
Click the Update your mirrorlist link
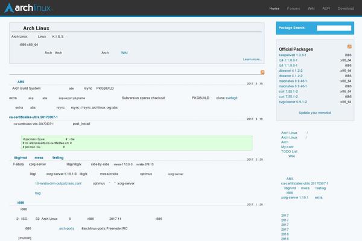pyautogui.click(x=315, y=113)
